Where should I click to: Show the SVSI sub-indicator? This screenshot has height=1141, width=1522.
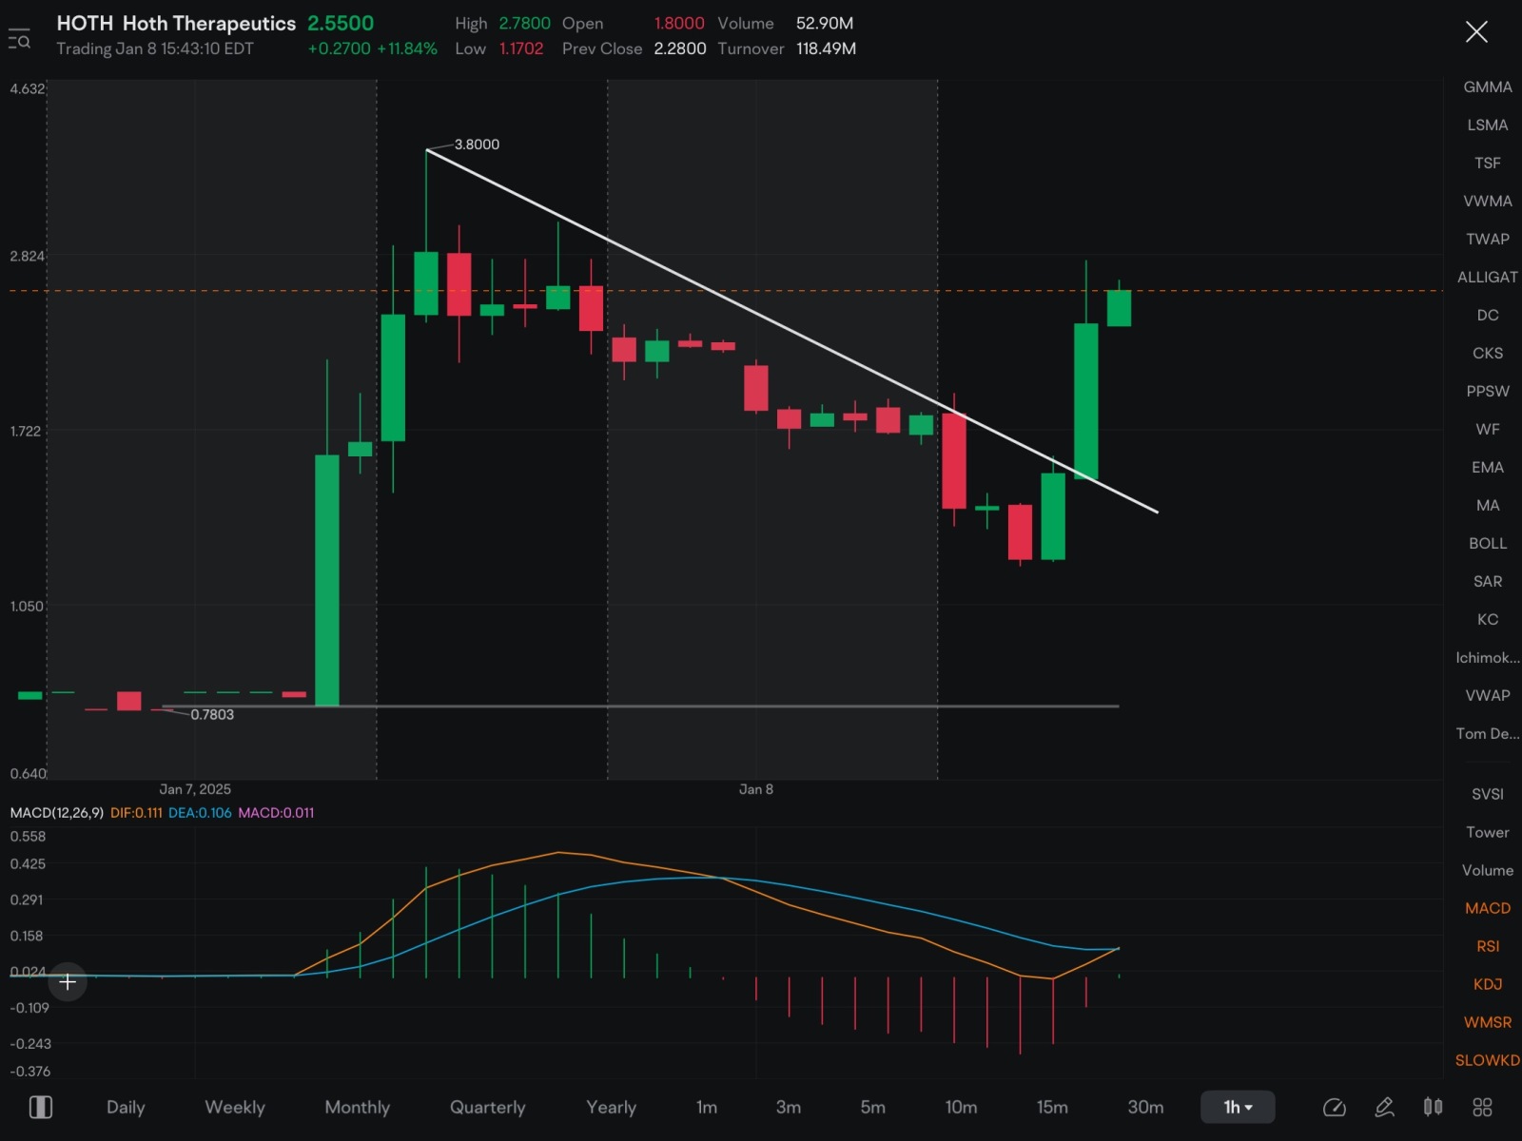[x=1488, y=794]
